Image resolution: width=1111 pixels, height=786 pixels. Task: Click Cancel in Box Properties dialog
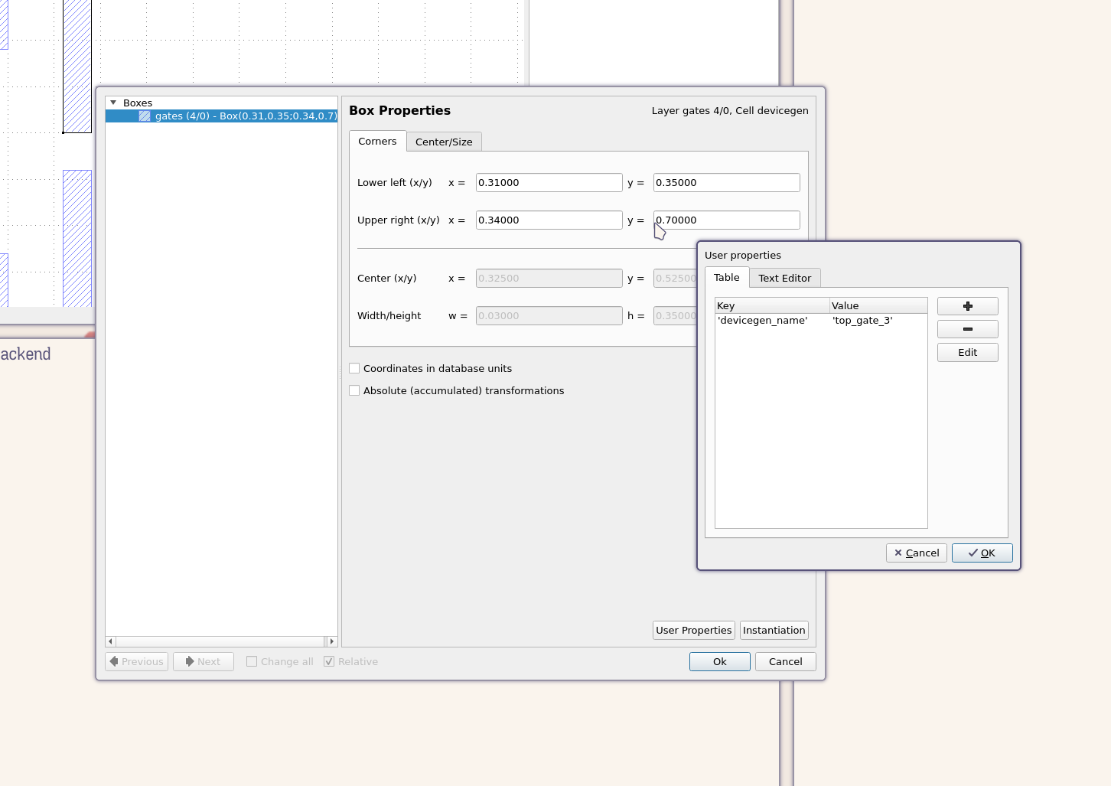click(785, 661)
